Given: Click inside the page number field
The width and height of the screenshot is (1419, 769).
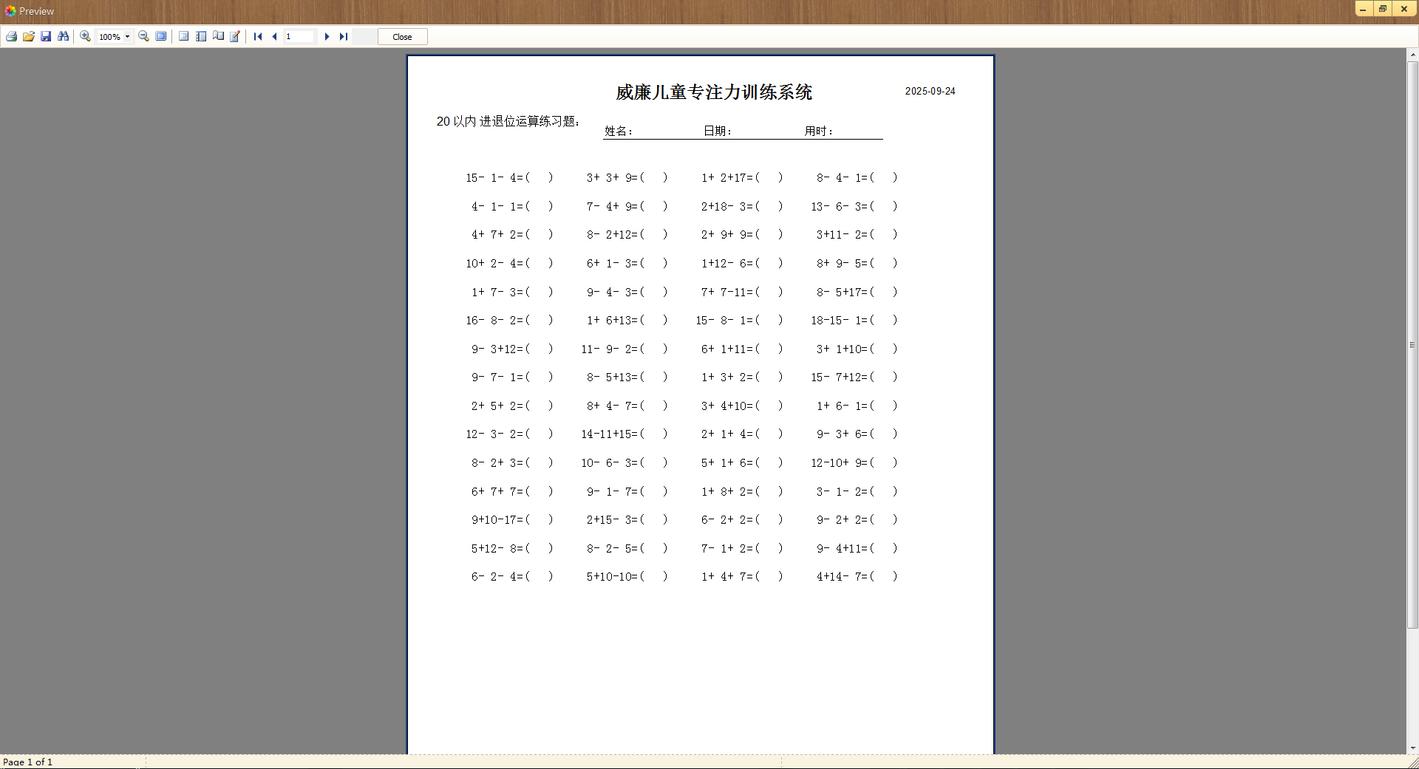Looking at the screenshot, I should pos(299,36).
